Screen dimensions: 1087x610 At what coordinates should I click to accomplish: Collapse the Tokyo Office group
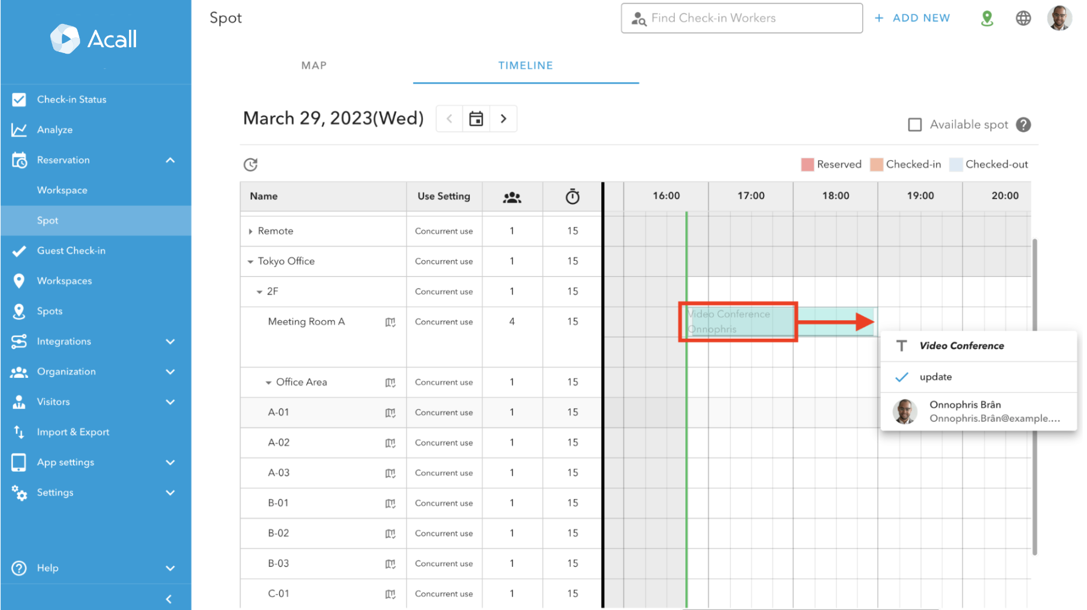(x=250, y=261)
